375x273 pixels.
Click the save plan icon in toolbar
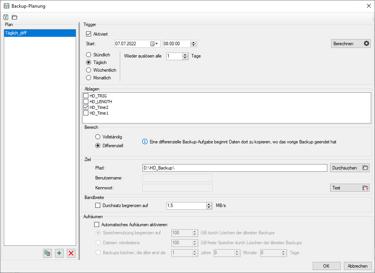click(x=6, y=17)
